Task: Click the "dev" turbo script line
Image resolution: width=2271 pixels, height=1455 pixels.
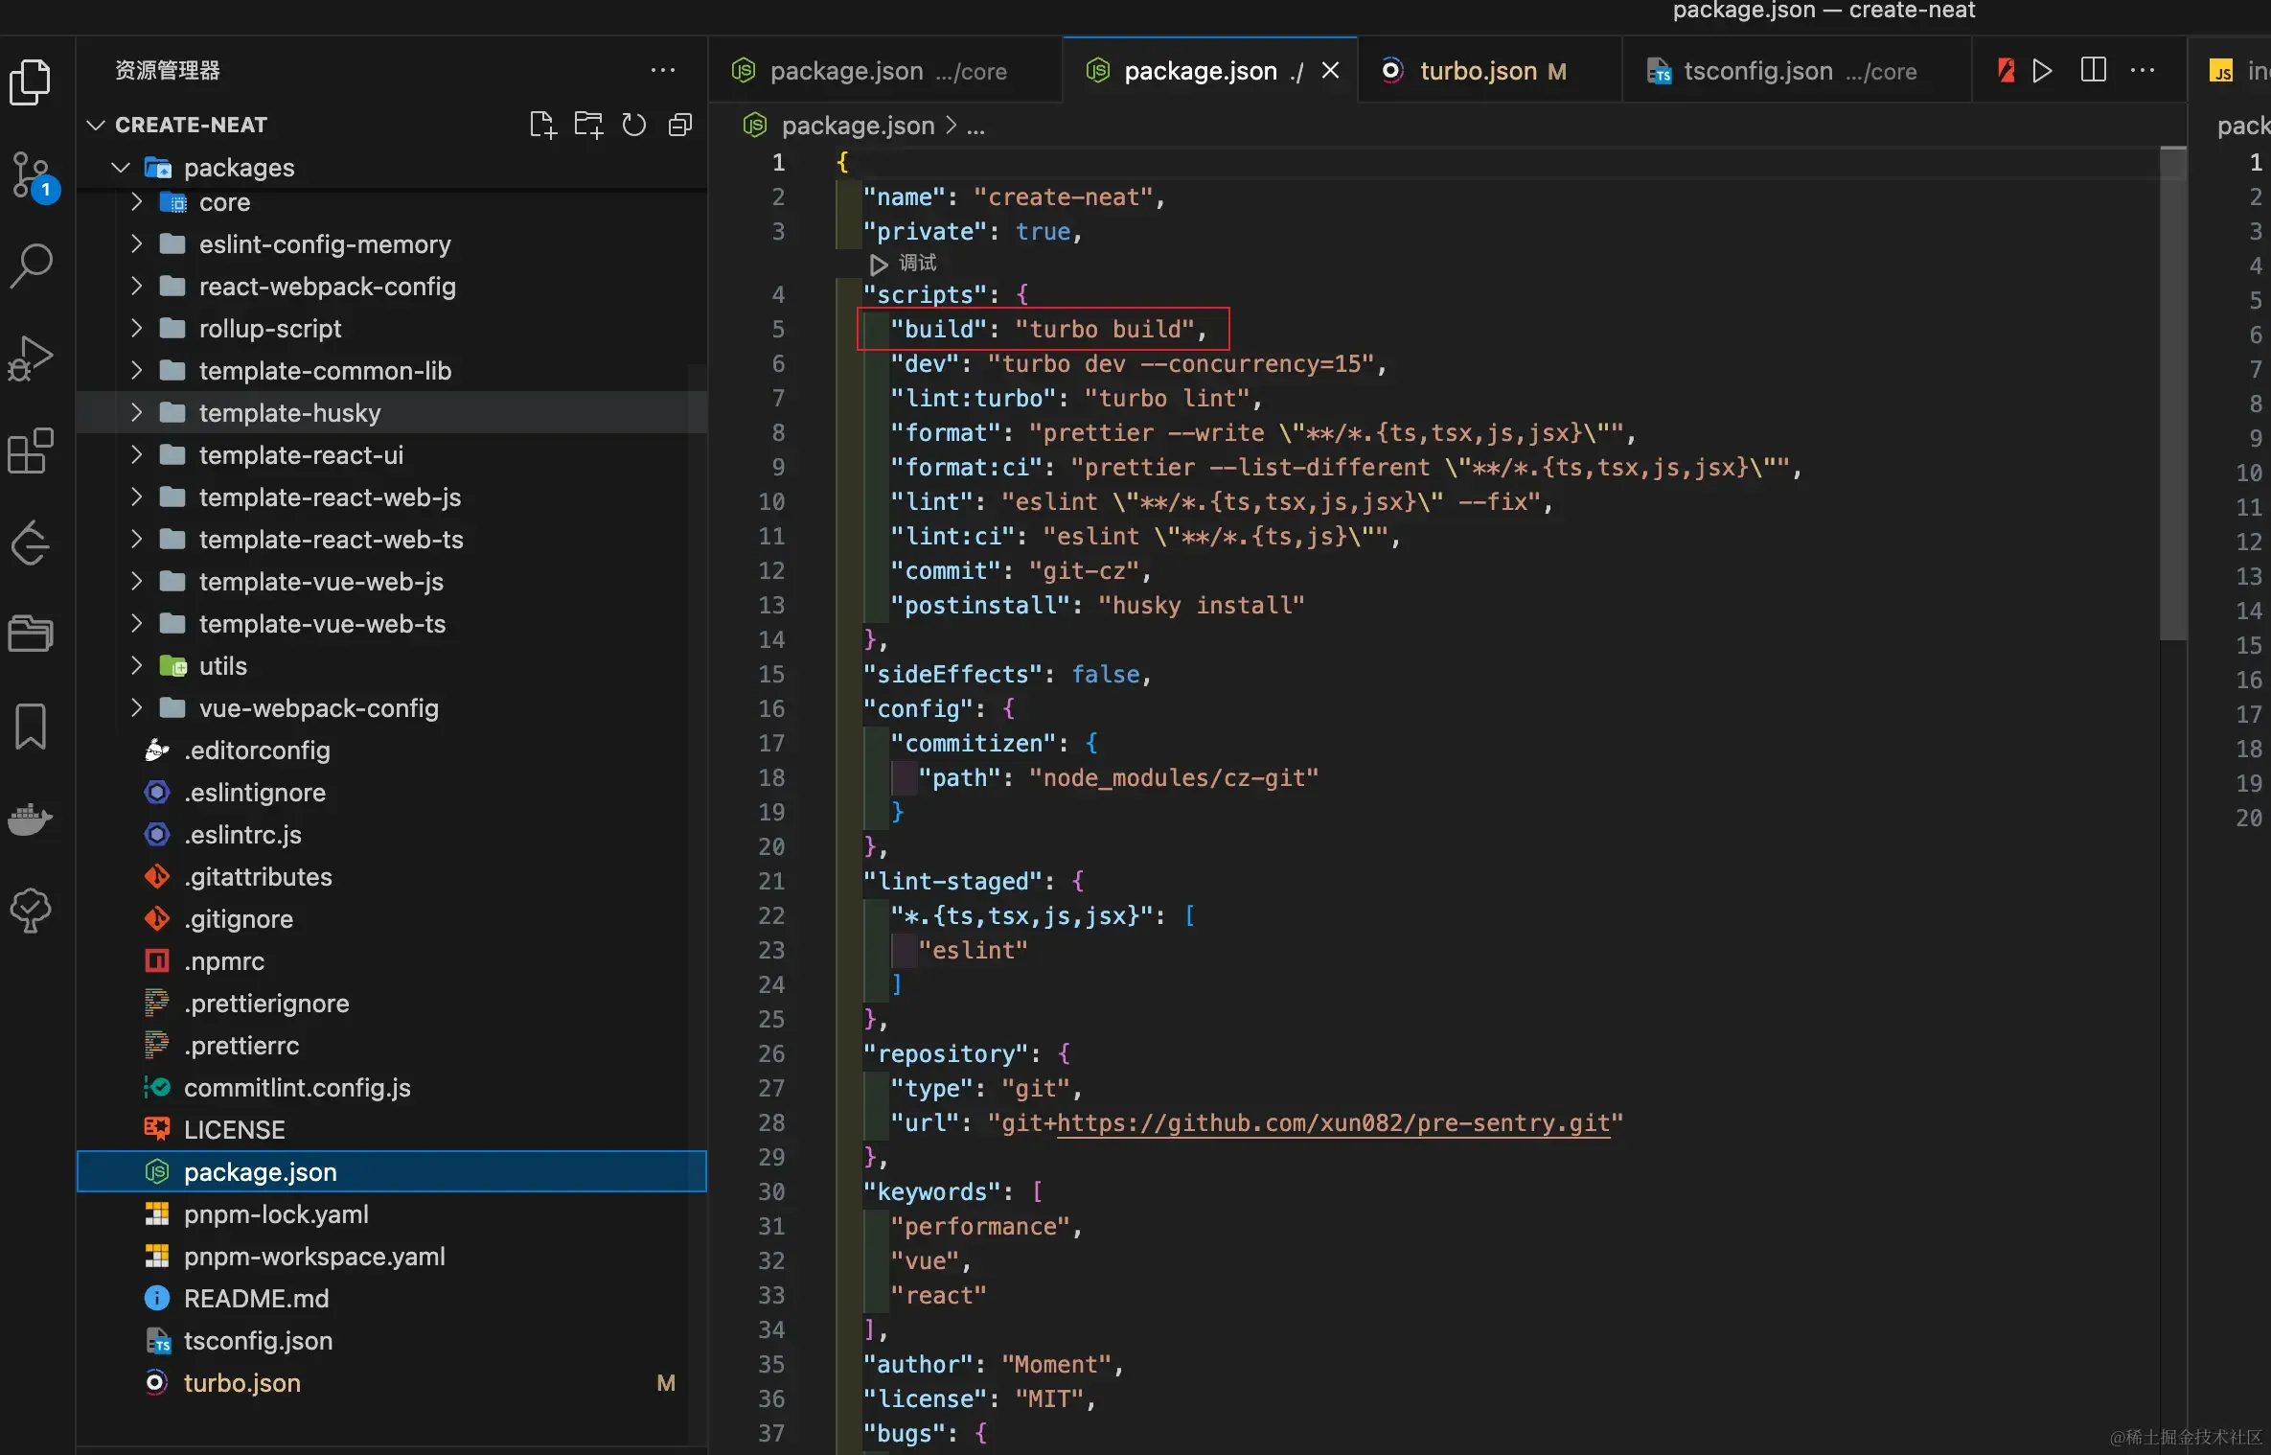Action: [1138, 363]
